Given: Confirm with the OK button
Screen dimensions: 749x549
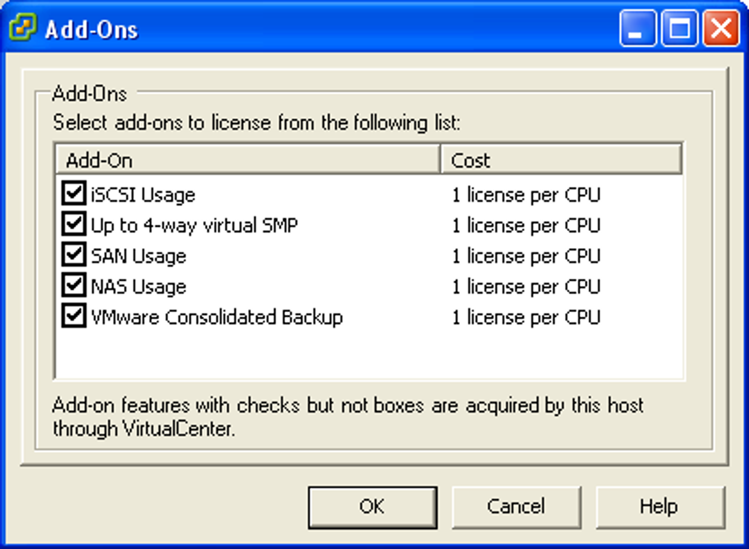Looking at the screenshot, I should tap(373, 507).
